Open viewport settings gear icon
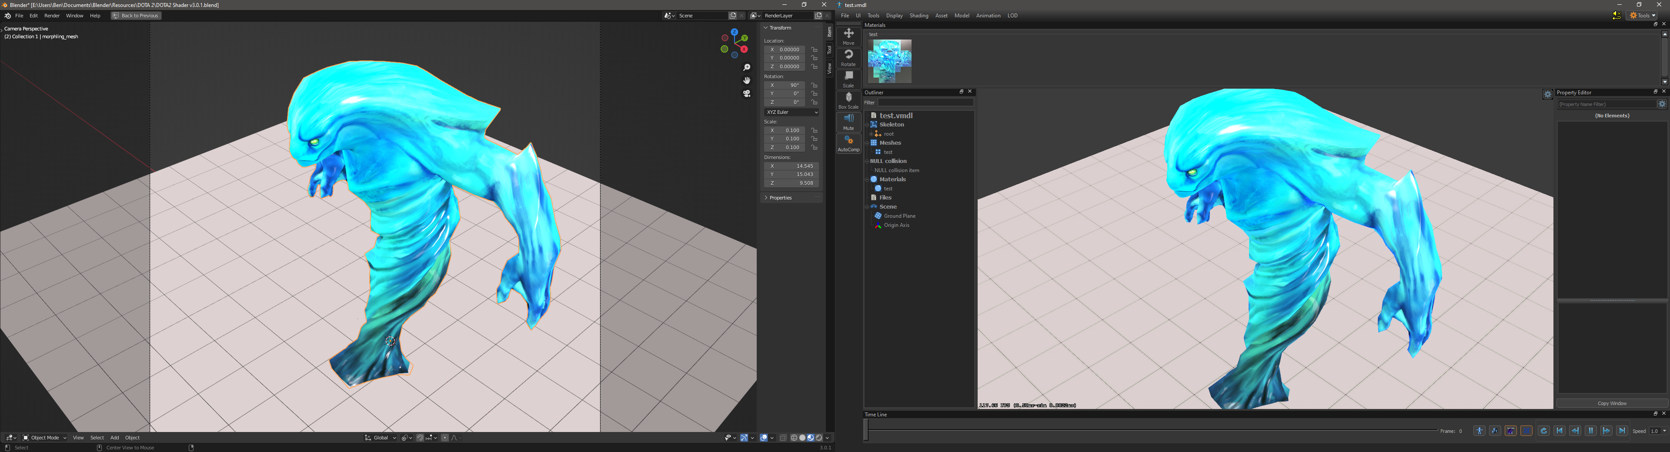 1547,94
